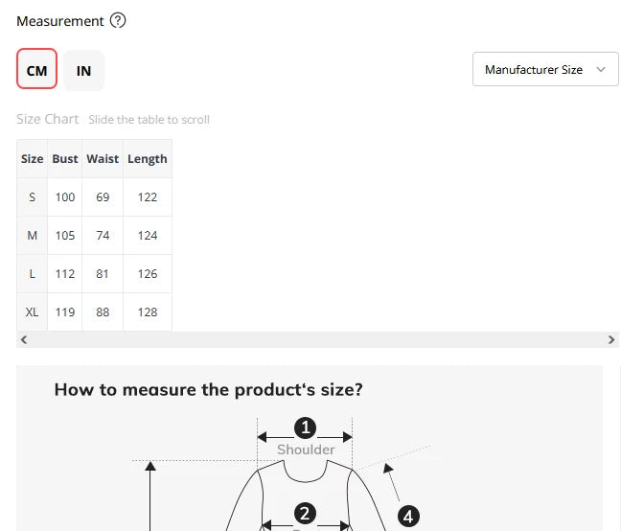Image resolution: width=621 pixels, height=531 pixels.
Task: Click the horizontal scrollbar track under the table
Action: tap(316, 340)
